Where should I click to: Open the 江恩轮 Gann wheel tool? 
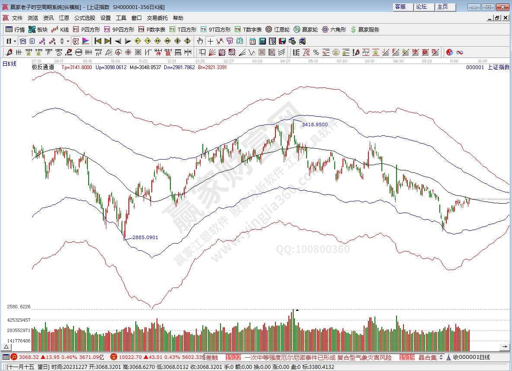pos(279,29)
